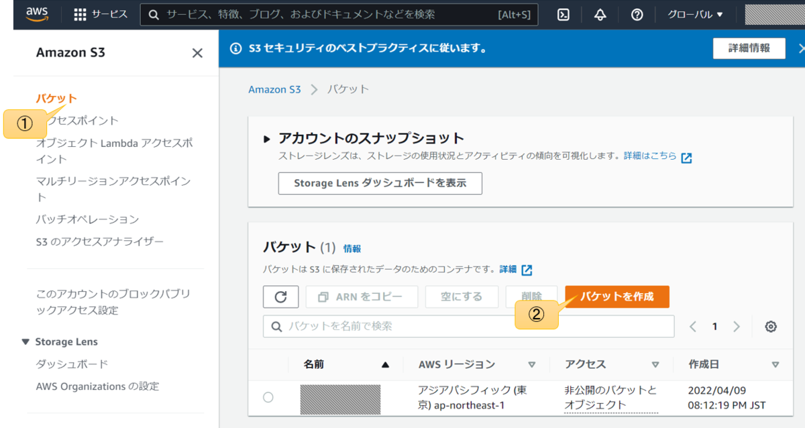Open the 情報 link beside バケット heading

pos(352,249)
